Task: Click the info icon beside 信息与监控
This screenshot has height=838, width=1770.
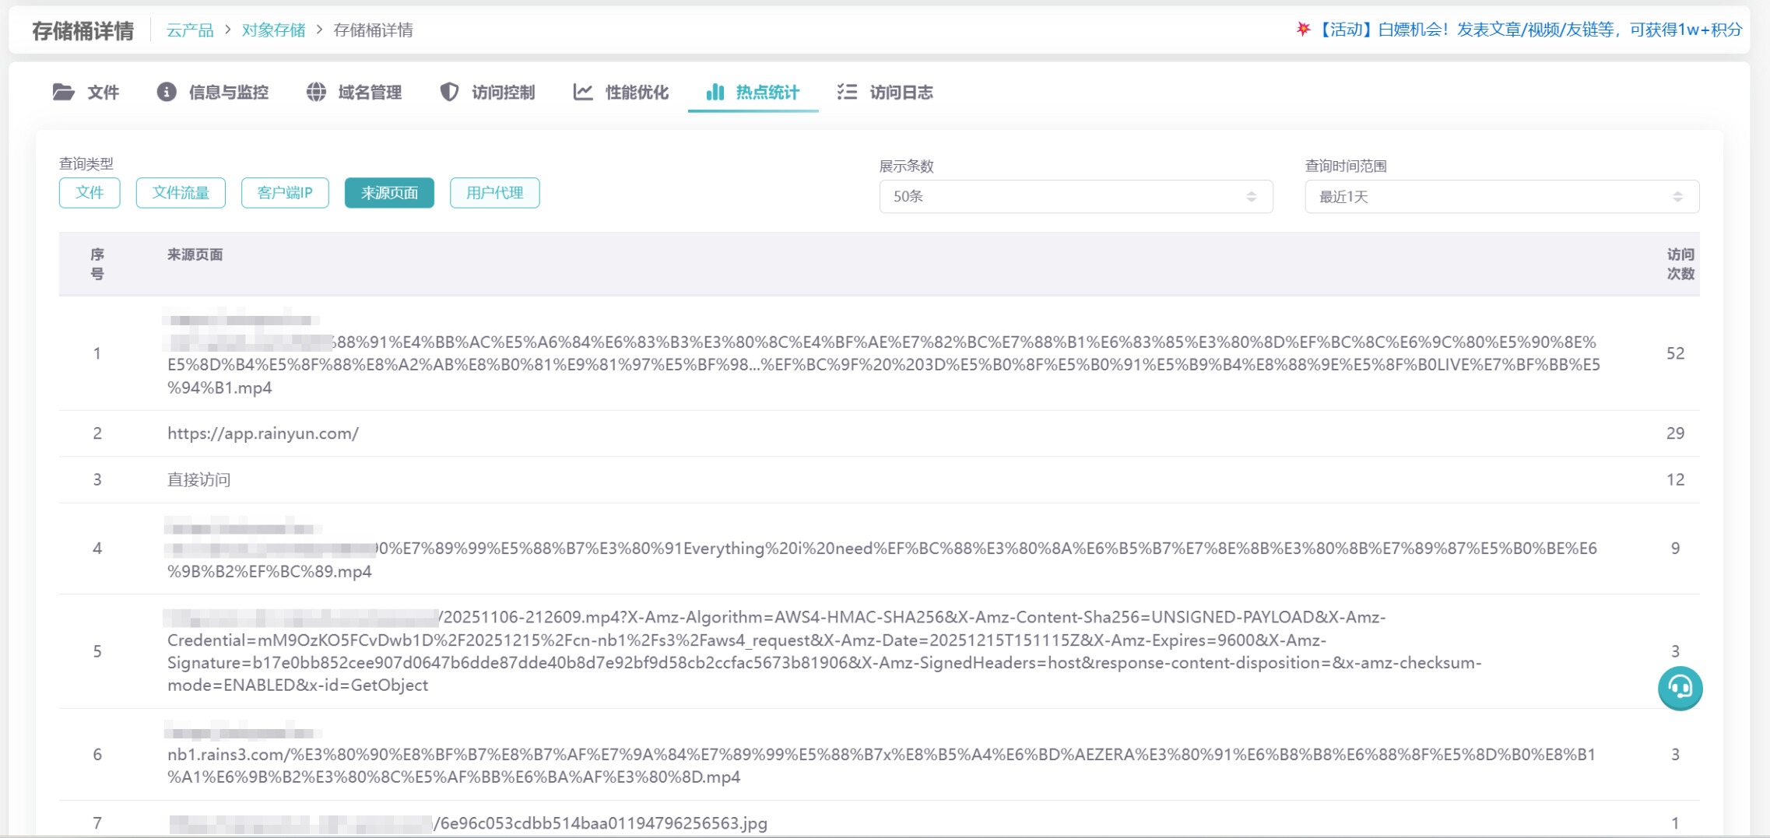Action: pyautogui.click(x=167, y=93)
